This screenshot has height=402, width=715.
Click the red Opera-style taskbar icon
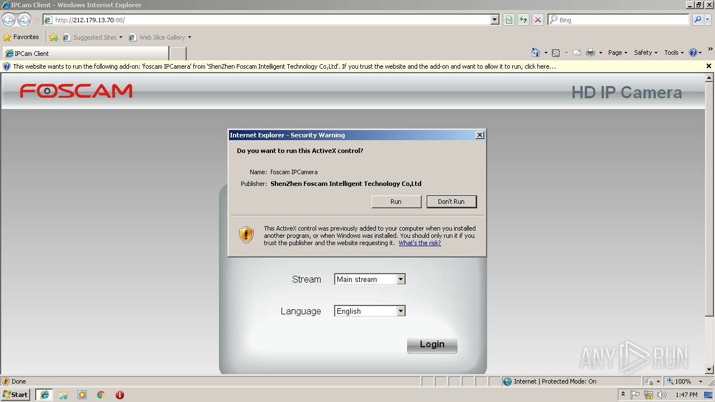(x=120, y=395)
